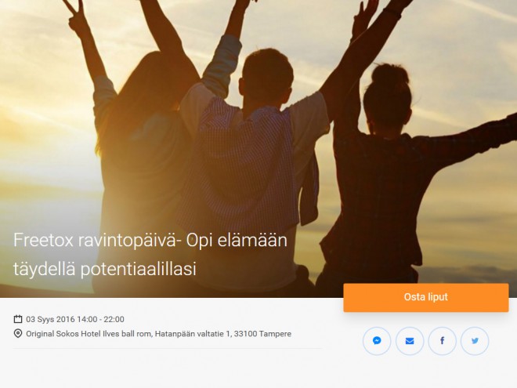Click title line Freetox ravintopäivä- Opi elämään
This screenshot has width=517, height=388.
tap(150, 240)
